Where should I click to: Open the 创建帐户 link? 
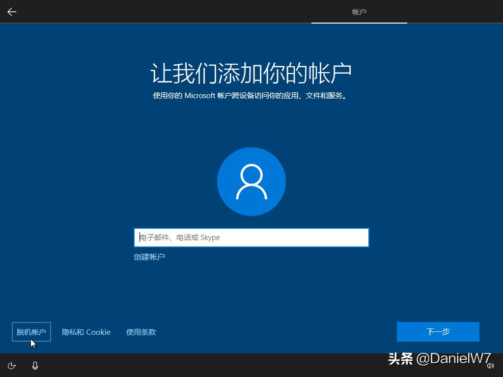(x=150, y=257)
